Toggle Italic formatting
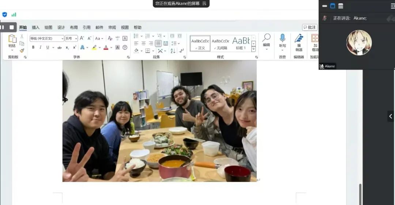 click(x=40, y=48)
